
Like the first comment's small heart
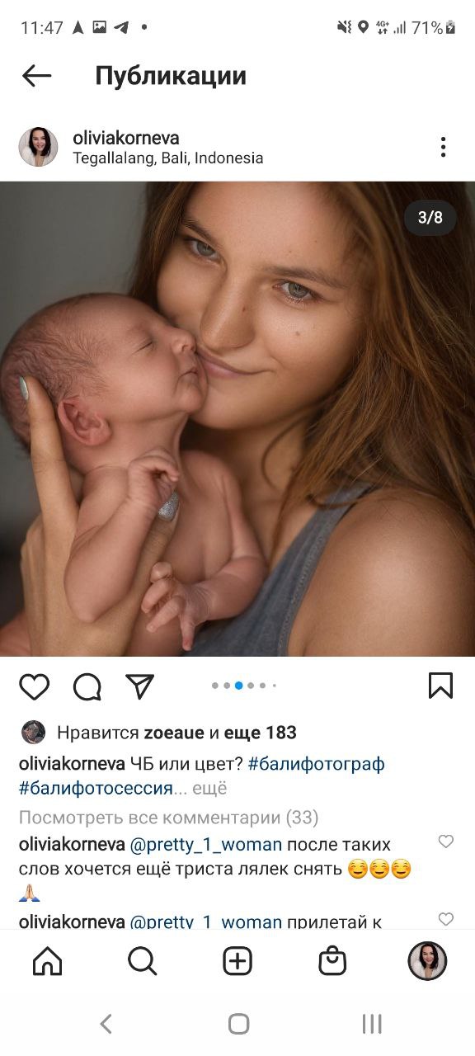click(x=445, y=841)
